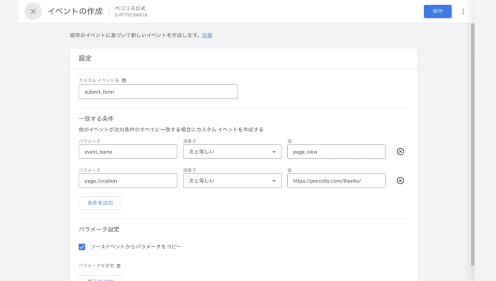Remove the event_name condition row

pos(400,152)
